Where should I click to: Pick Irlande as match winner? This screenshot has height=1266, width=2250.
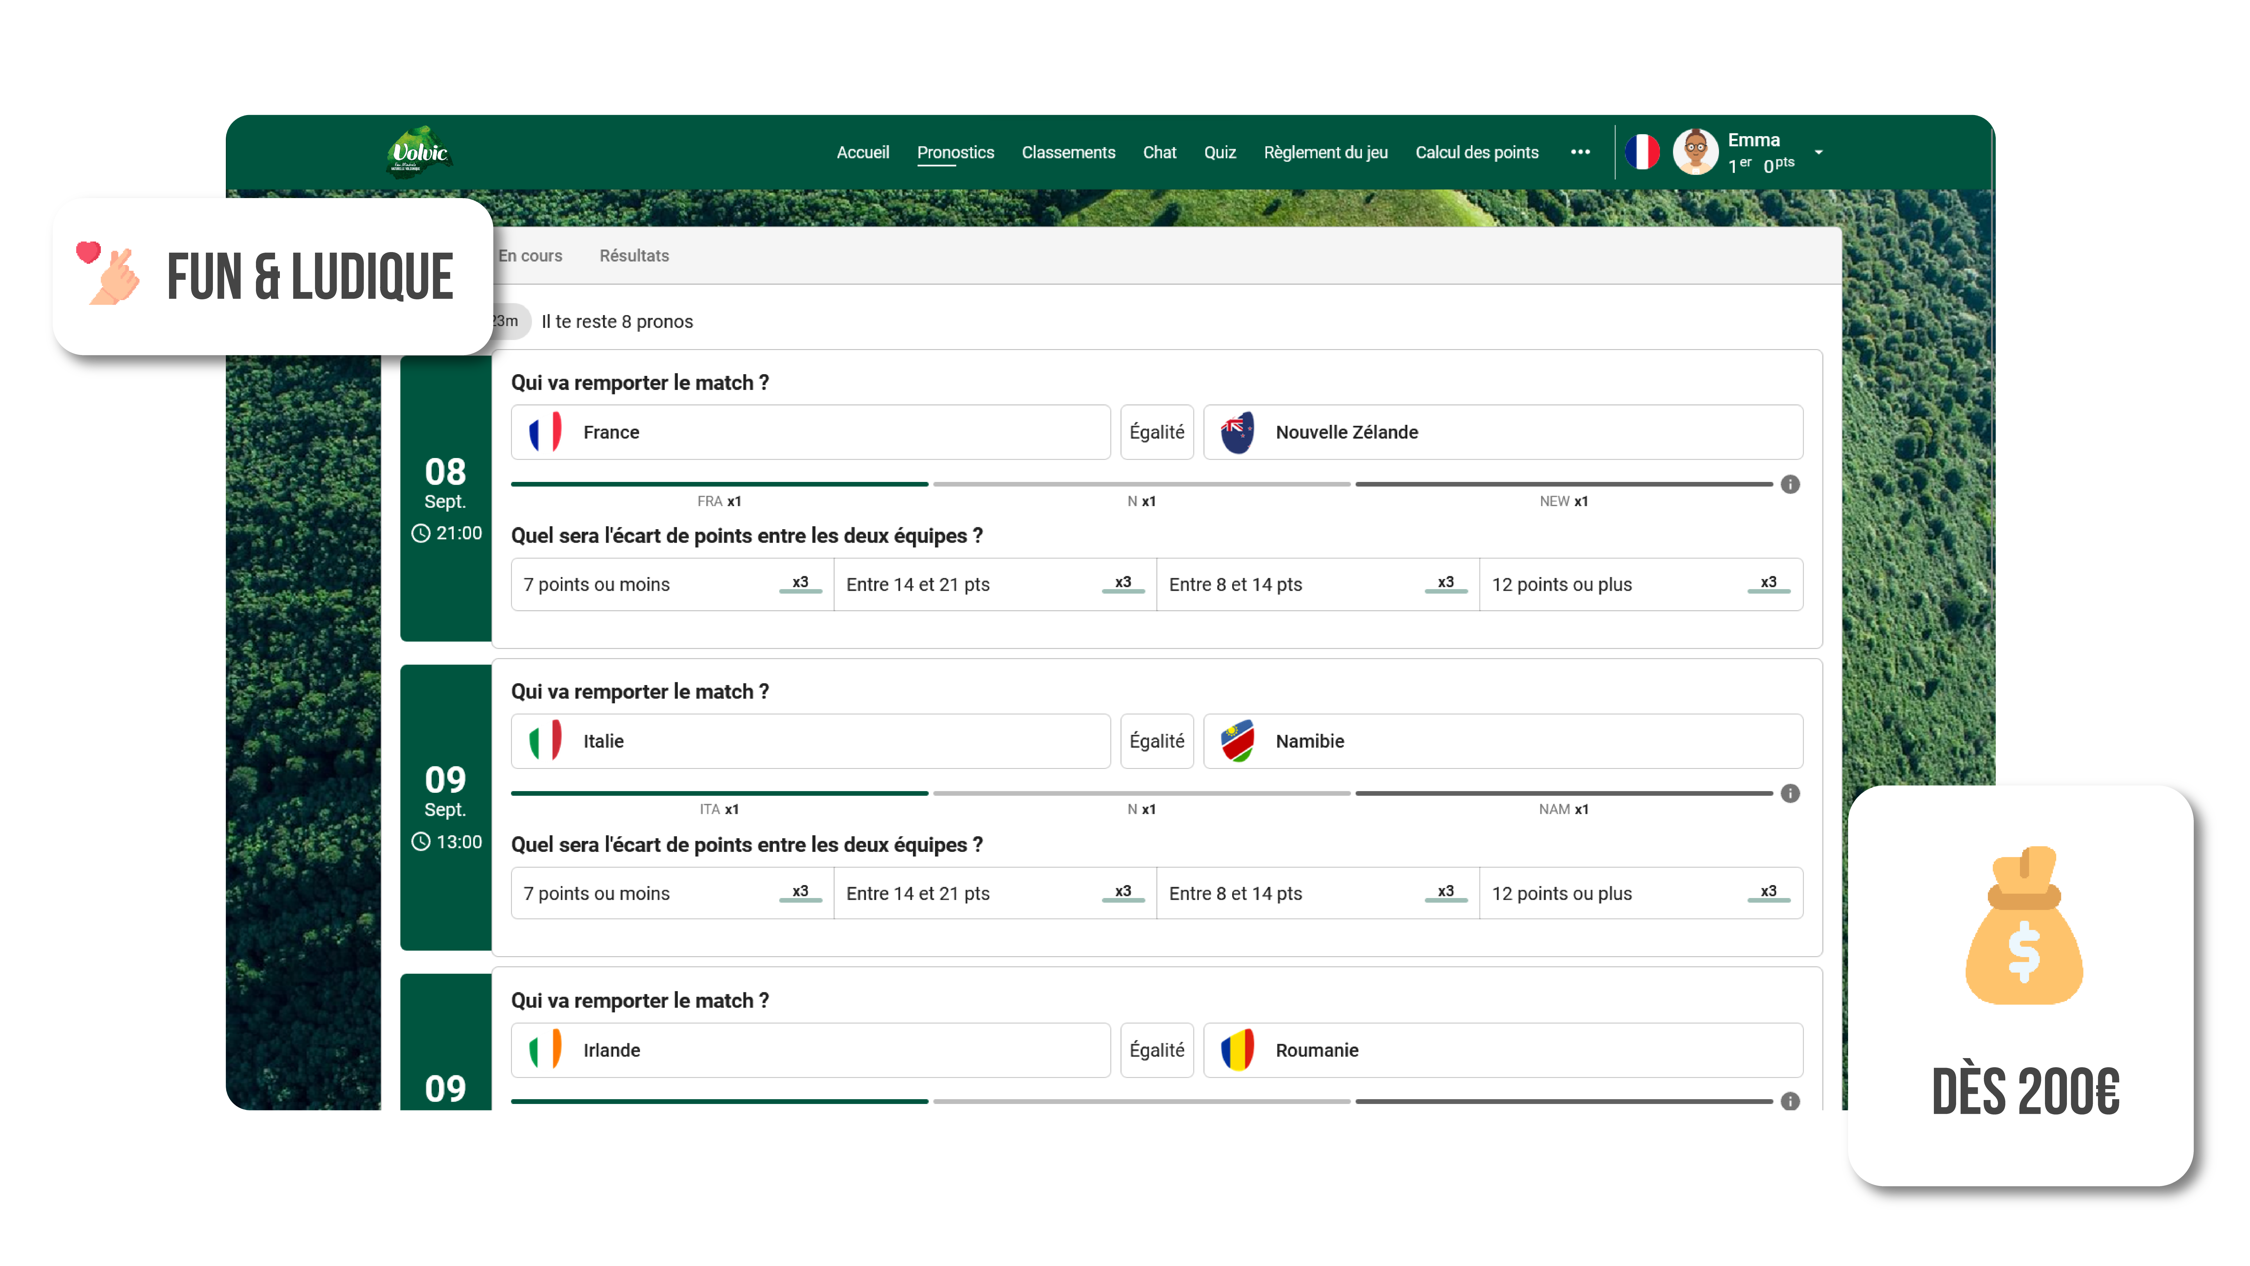coord(811,1050)
